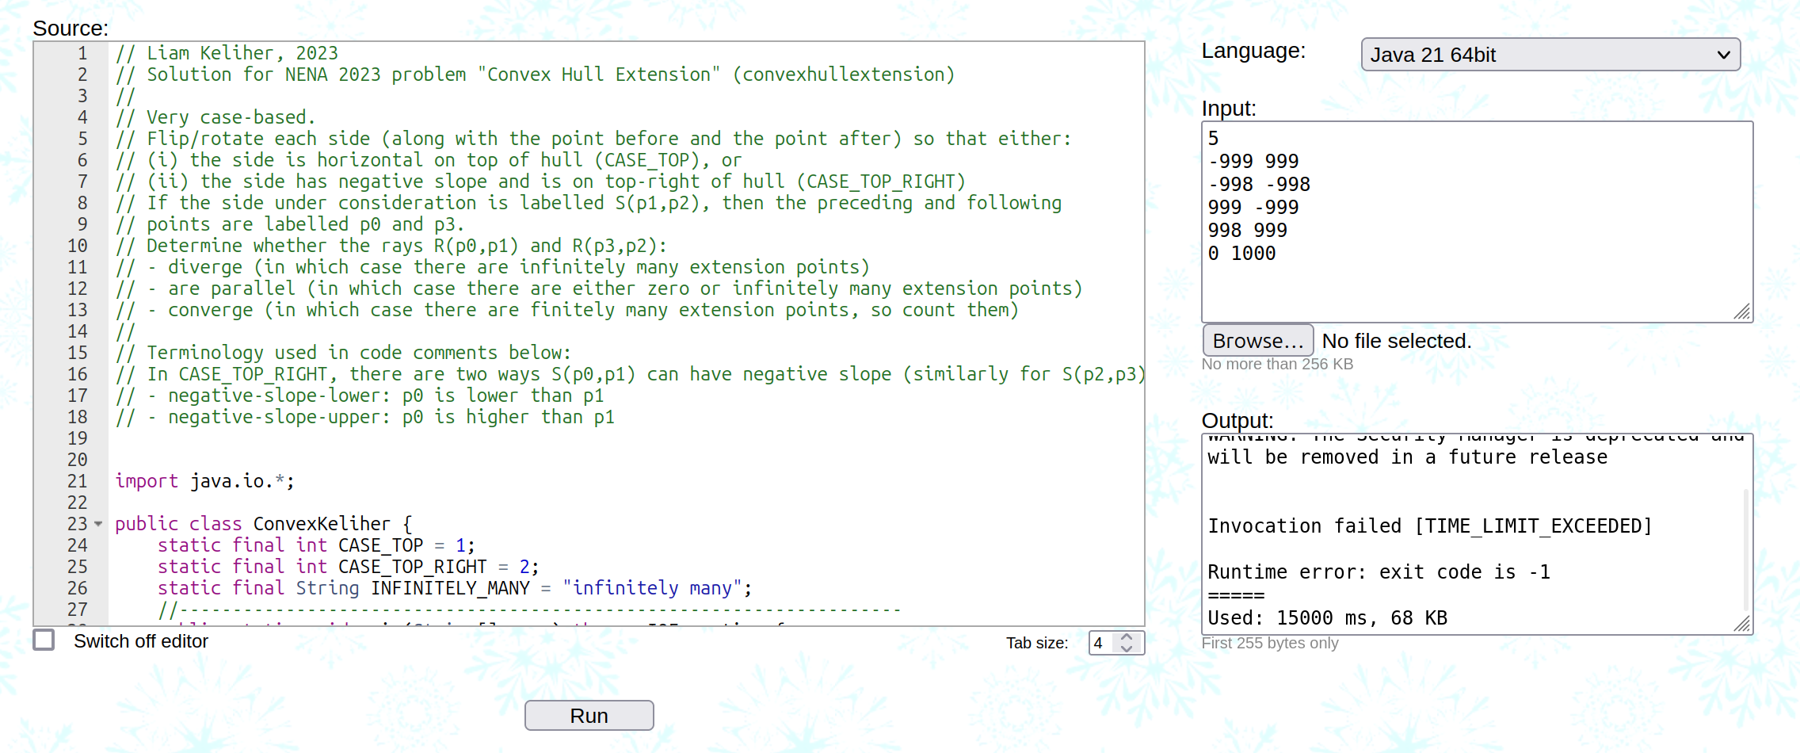
Task: Click the "Used: 15000 ms" output line
Action: pos(1327,618)
